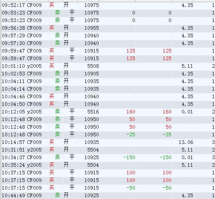Select the 10:01:10 y2005 row priced 5508
The height and width of the screenshot is (199, 215).
tap(108, 66)
